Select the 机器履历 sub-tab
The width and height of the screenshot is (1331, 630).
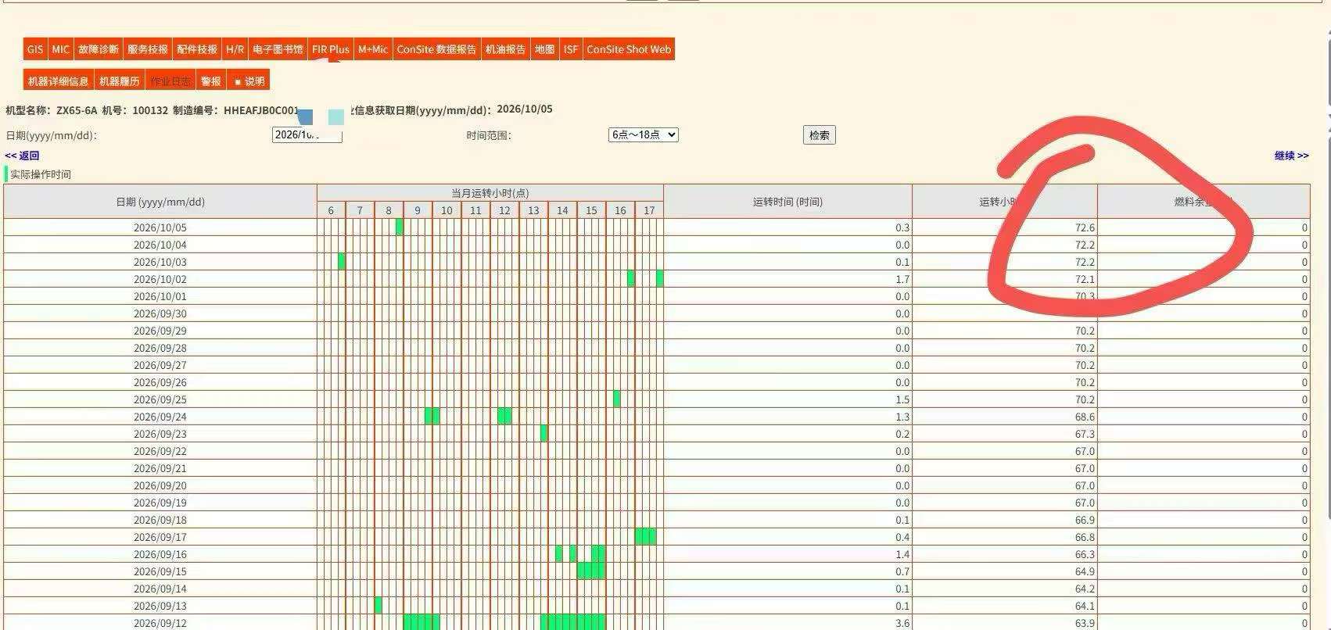tap(120, 81)
